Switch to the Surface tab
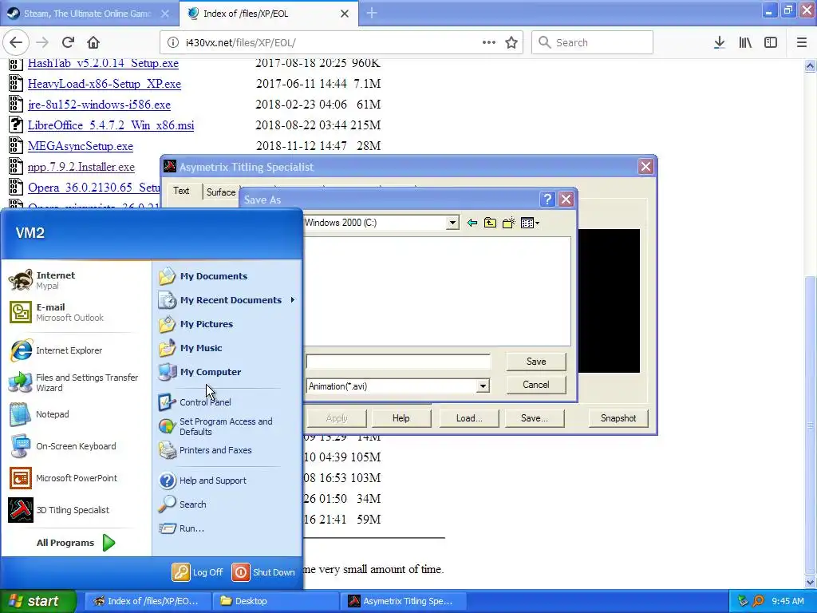Screen dimensions: 817x613 pos(221,192)
